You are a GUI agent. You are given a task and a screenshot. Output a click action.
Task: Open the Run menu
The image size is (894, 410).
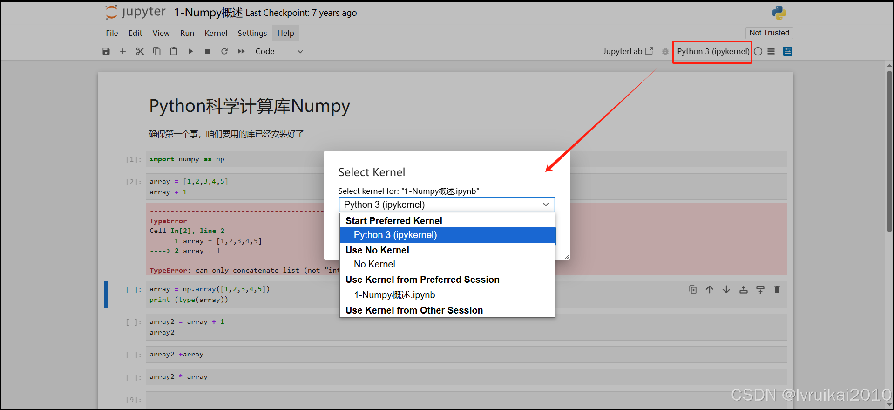187,33
